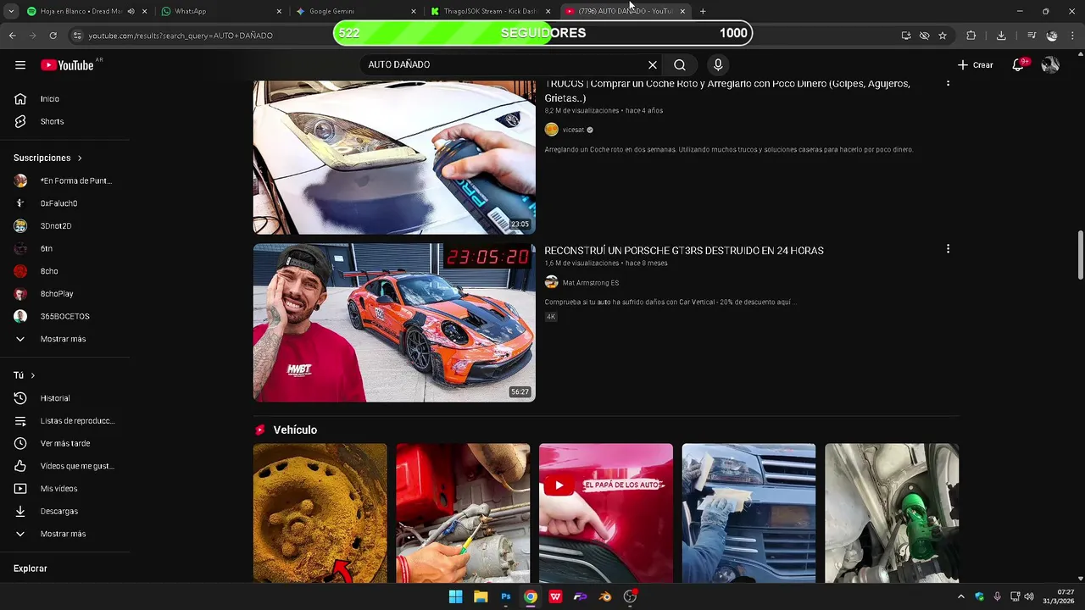Play the orange Porsche video thumbnail
The width and height of the screenshot is (1085, 610).
[x=394, y=323]
